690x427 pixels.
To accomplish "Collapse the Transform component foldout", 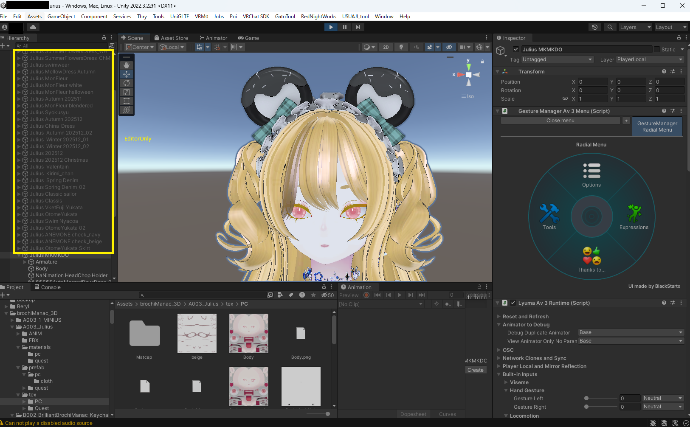I will (x=498, y=72).
